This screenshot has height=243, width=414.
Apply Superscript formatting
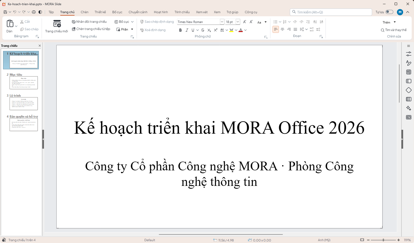pos(216,30)
